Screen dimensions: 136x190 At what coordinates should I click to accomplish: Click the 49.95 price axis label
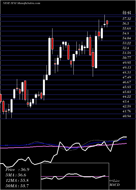pos(127,63)
